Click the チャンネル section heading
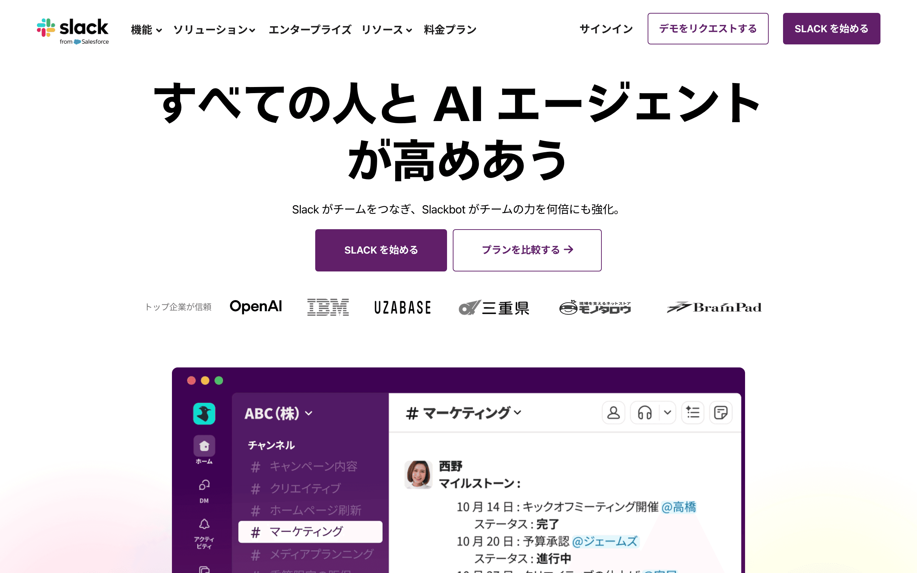917x573 pixels. (271, 445)
